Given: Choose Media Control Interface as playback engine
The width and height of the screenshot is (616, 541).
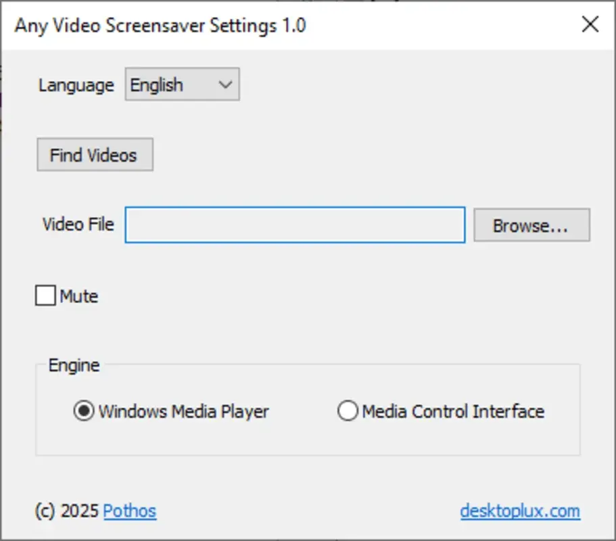Looking at the screenshot, I should [x=348, y=411].
